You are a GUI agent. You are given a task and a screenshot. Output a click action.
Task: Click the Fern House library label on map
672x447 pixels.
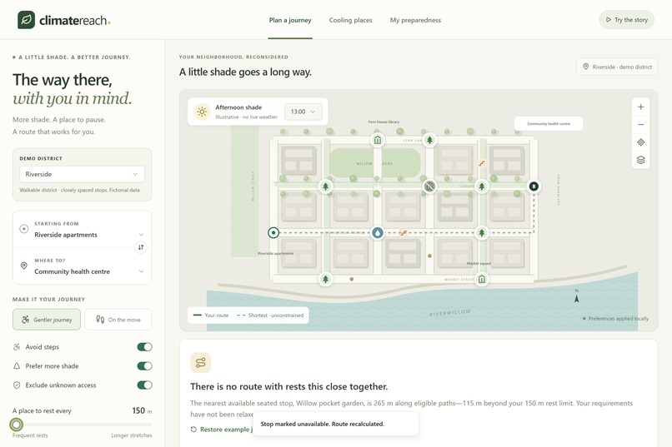[x=384, y=122]
